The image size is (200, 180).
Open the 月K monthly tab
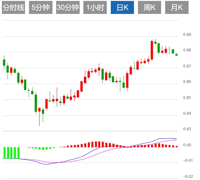tap(177, 8)
